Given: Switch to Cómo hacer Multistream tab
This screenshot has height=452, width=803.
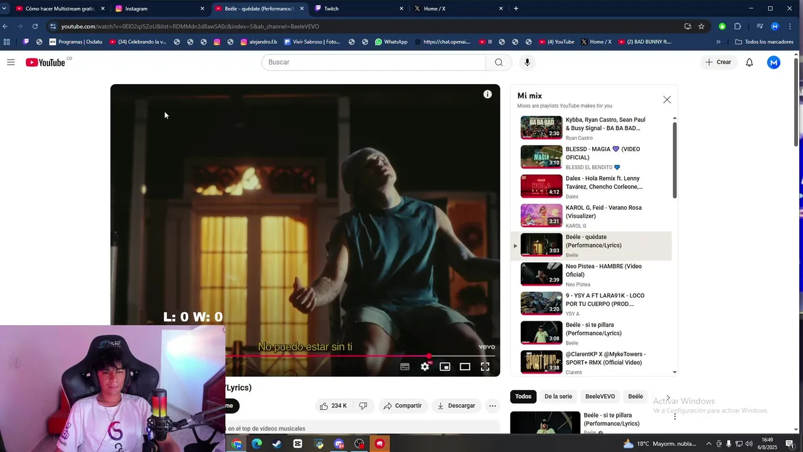Looking at the screenshot, I should (x=60, y=8).
